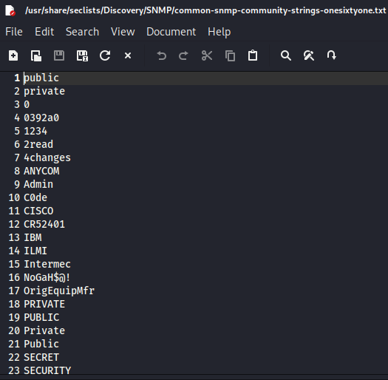
Task: Click the line 'CR52401'
Action: 44,224
